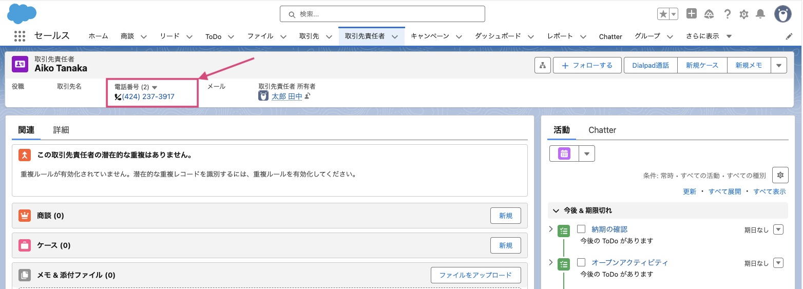This screenshot has height=289, width=803.
Task: Open the favorites star icon
Action: click(663, 14)
